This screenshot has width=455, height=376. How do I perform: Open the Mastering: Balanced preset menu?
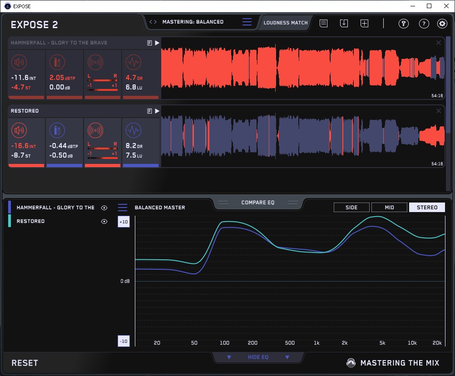point(193,22)
